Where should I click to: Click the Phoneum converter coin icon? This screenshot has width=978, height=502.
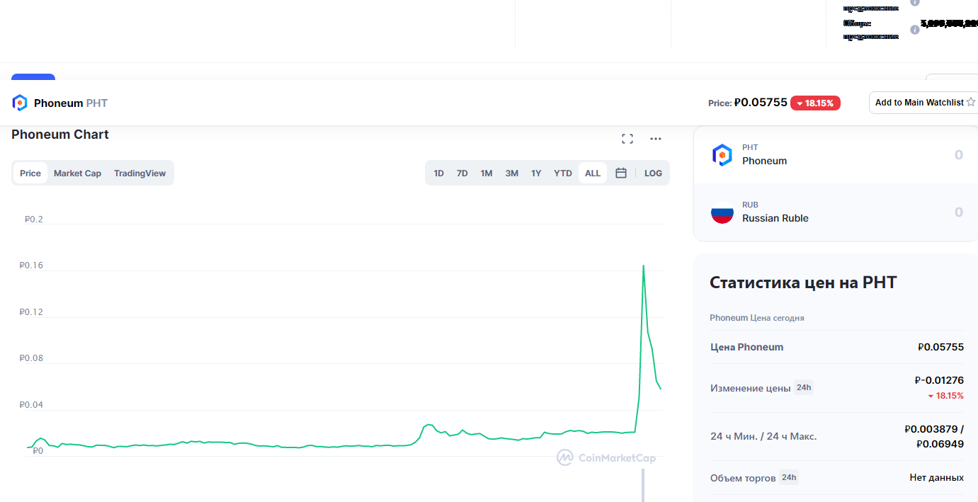coord(722,155)
